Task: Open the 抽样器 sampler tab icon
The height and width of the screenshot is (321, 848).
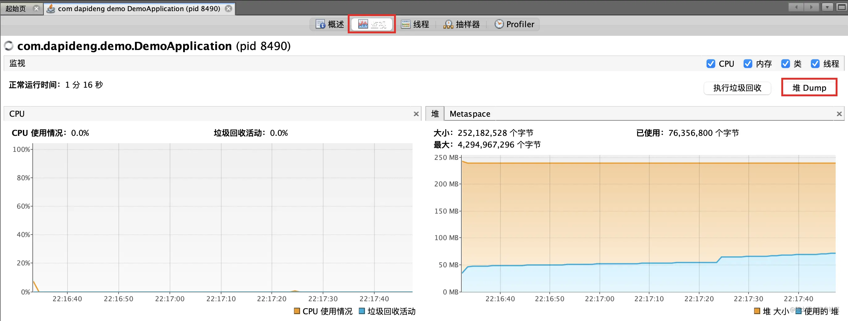Action: coord(448,24)
